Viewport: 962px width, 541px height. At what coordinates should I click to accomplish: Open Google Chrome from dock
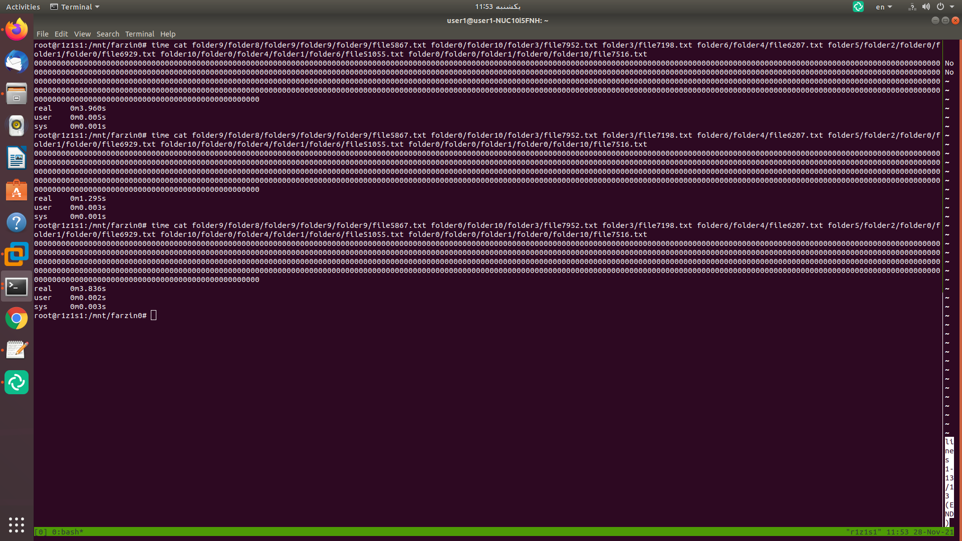[17, 319]
